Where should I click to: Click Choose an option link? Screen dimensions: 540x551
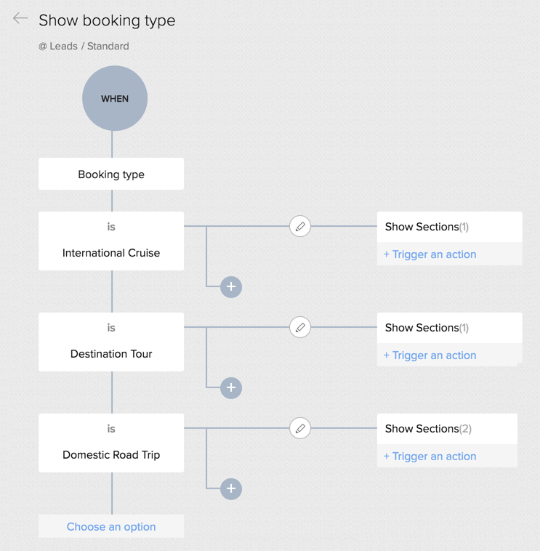111,527
